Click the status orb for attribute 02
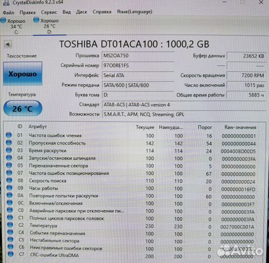Screen dimensions: 269x263 (x=9, y=143)
